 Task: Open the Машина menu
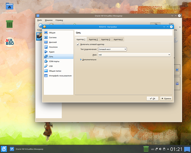click(x=49, y=20)
